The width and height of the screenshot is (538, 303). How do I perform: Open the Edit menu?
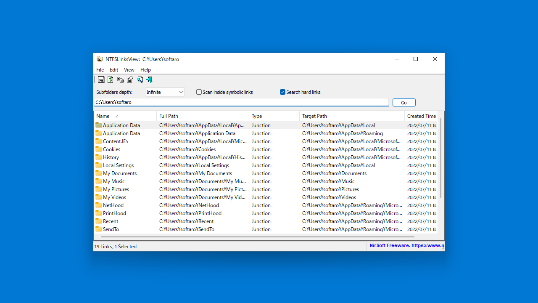point(114,70)
